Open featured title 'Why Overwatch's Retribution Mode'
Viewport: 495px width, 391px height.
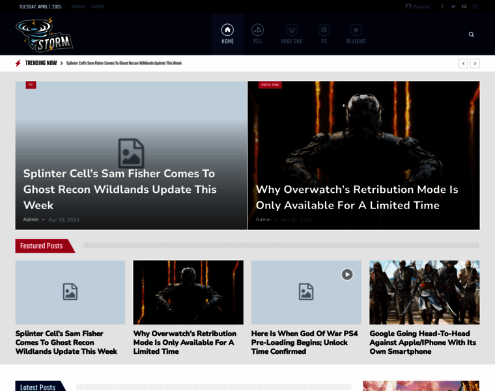185,342
